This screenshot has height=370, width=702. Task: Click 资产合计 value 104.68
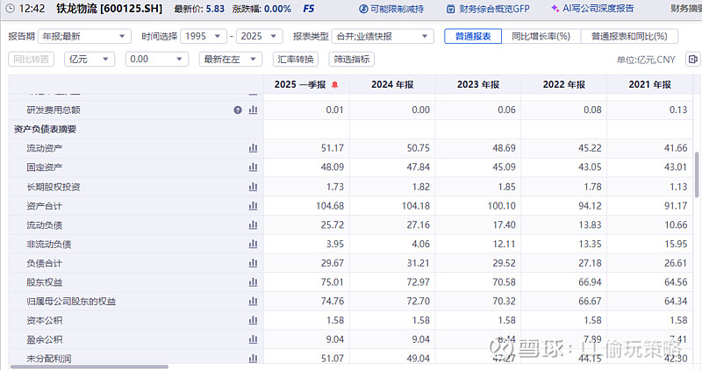tap(330, 206)
